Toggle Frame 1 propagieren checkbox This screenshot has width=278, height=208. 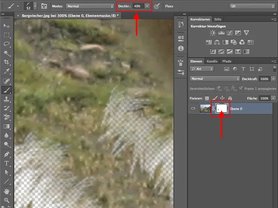[x=241, y=88]
